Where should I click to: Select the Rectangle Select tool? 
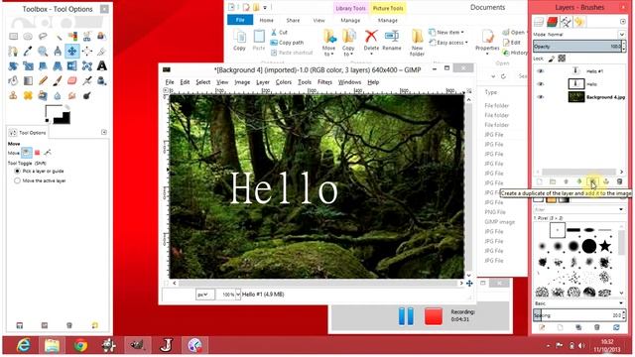point(13,37)
